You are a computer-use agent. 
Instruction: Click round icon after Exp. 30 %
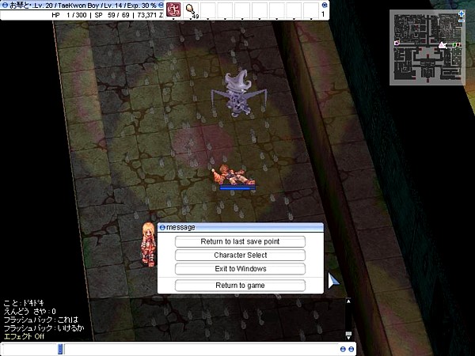click(161, 6)
